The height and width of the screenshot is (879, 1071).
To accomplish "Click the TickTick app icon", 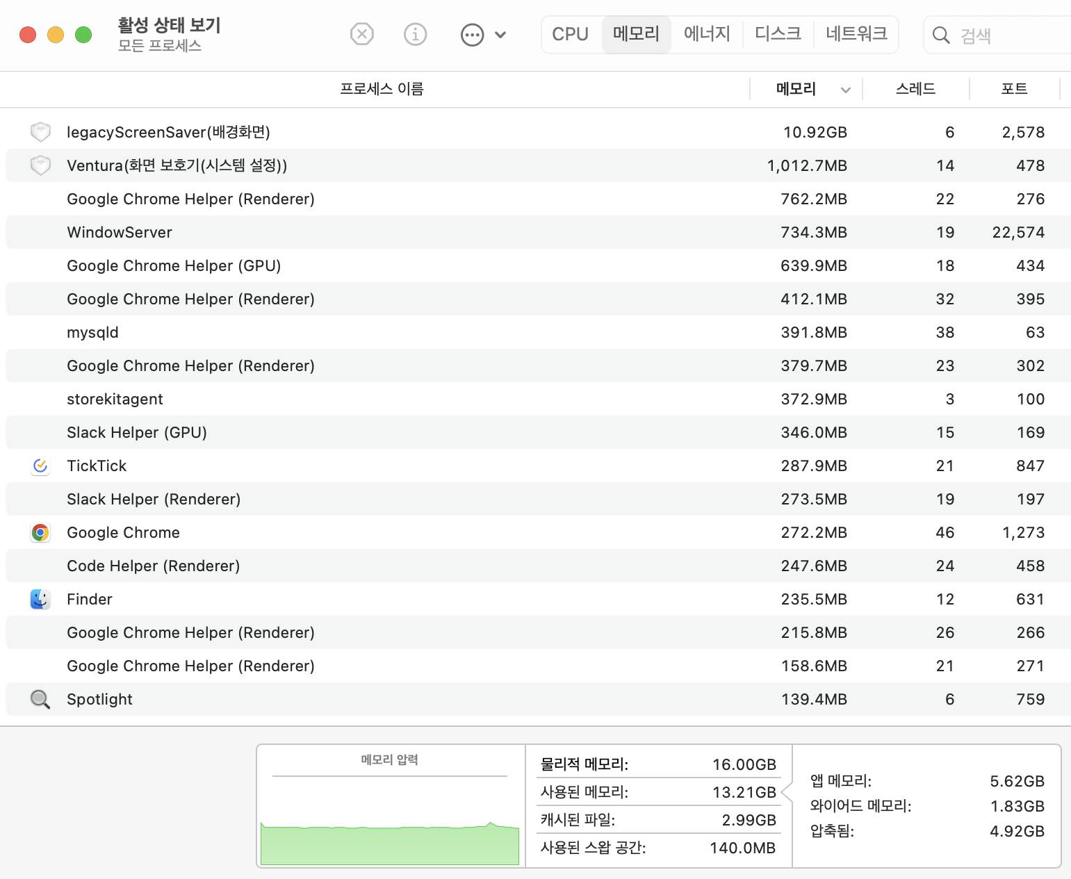I will [40, 466].
